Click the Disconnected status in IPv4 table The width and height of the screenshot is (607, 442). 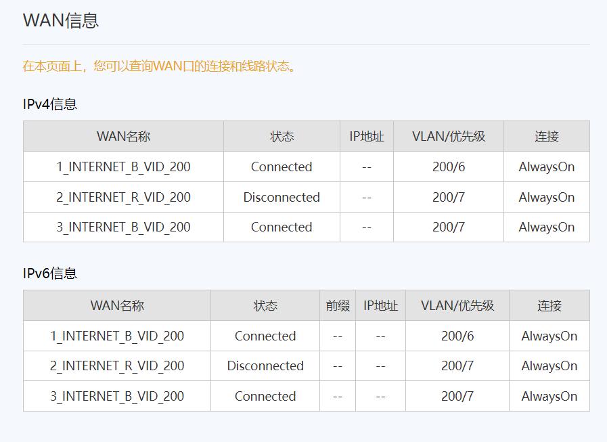tap(282, 197)
